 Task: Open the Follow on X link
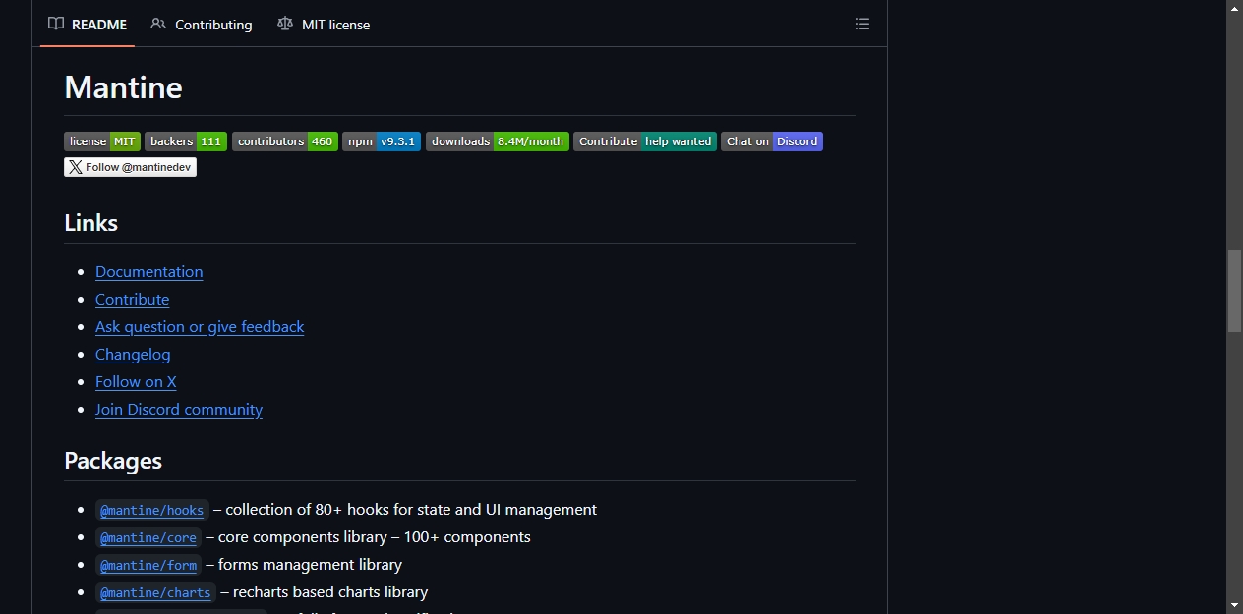tap(136, 382)
